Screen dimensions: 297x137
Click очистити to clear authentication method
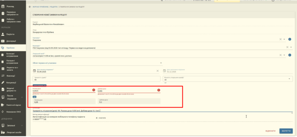[101, 118]
